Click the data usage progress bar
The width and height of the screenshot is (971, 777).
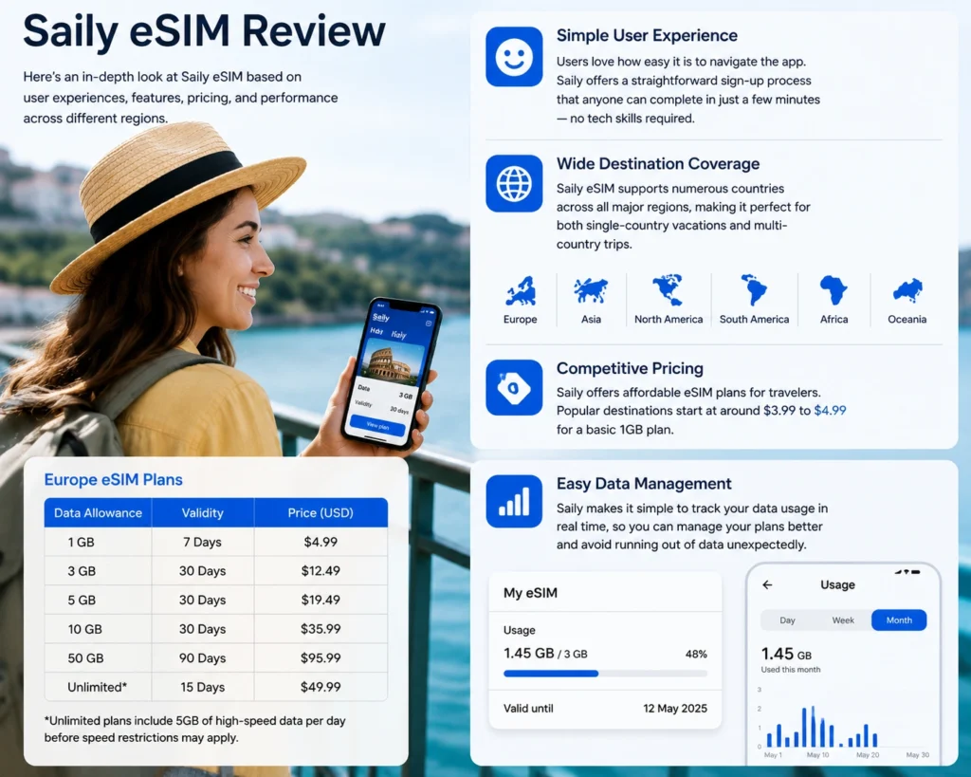(605, 674)
